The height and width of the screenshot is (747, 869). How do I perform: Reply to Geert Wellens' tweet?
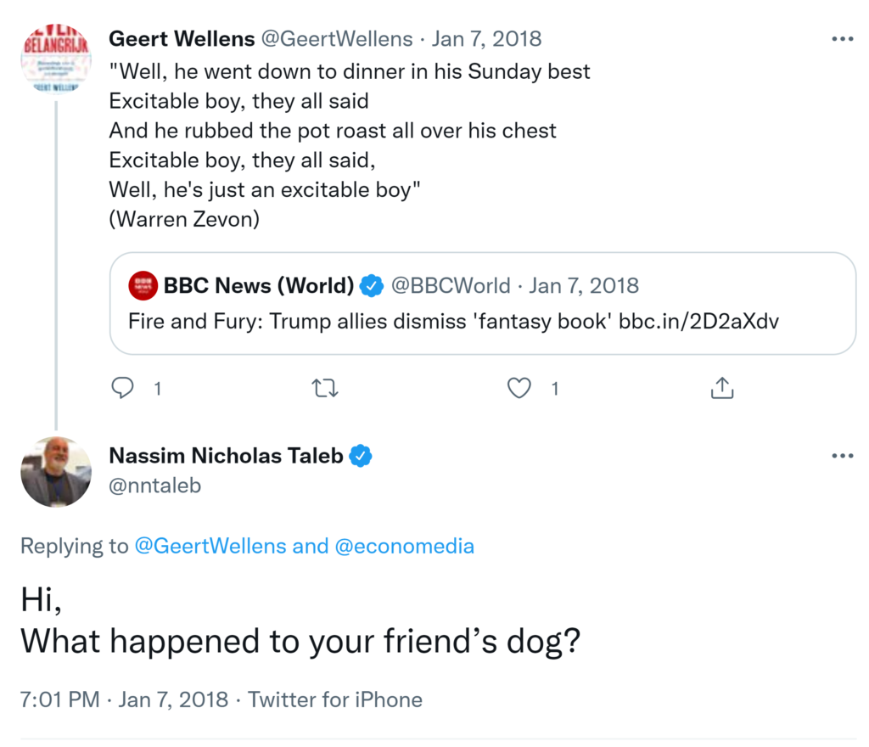124,388
